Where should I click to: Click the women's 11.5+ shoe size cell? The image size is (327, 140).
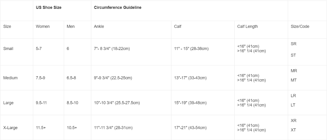41,128
